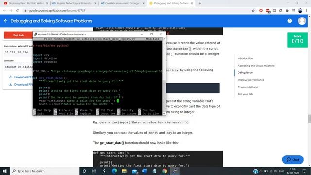
Task: Open Task View on the taskbar
Action: click(94, 171)
